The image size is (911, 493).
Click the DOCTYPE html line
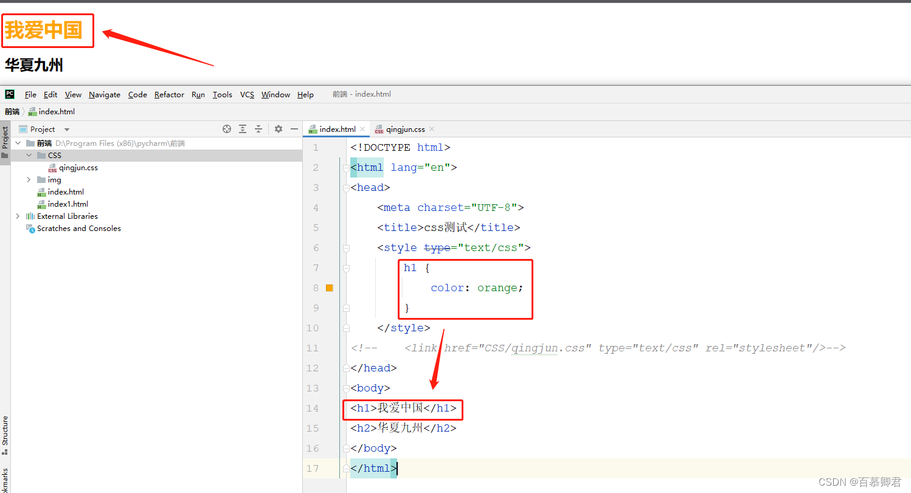[x=400, y=148]
